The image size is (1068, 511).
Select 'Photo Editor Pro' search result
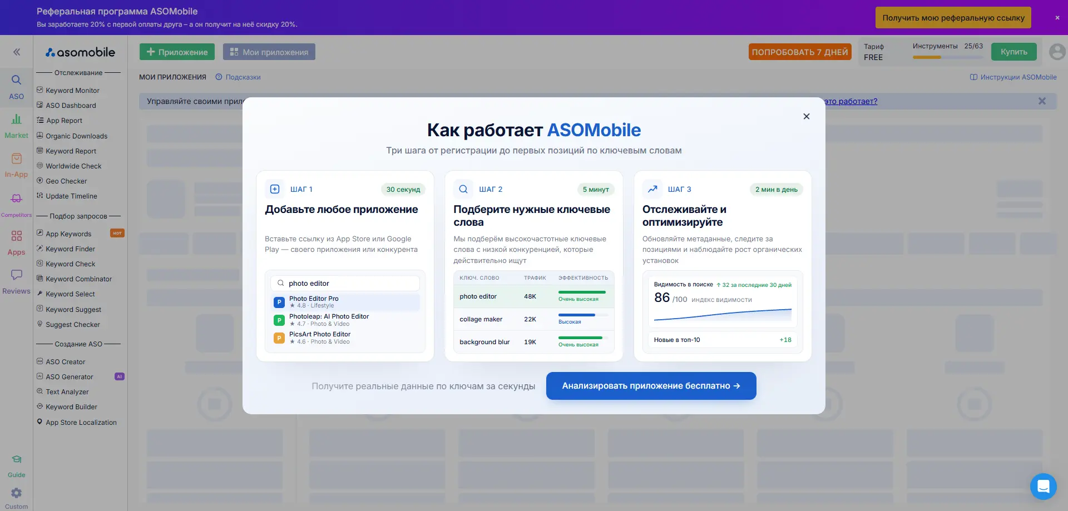[345, 302]
